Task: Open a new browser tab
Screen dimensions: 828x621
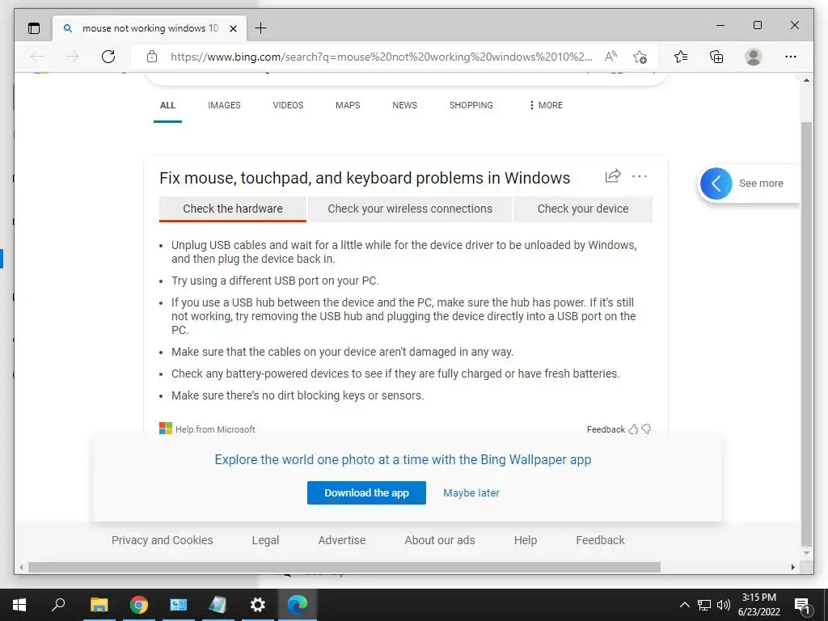Action: click(260, 28)
